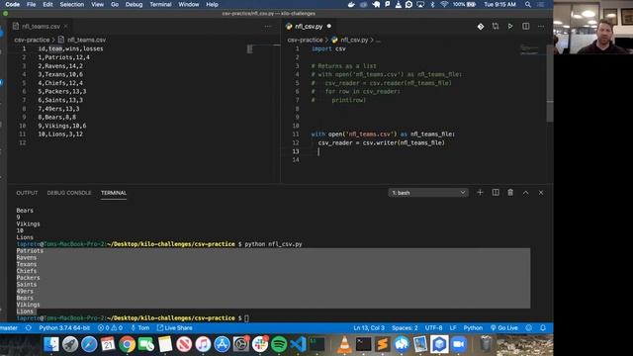
Task: Open the File menu
Action: point(31,4)
